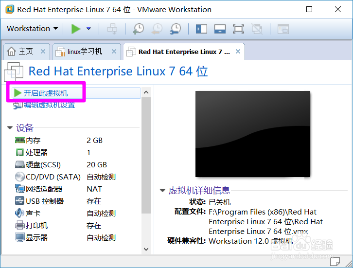Click the scroll up arrow of the device list
Viewport: 353px width, 268px height.
(146, 92)
